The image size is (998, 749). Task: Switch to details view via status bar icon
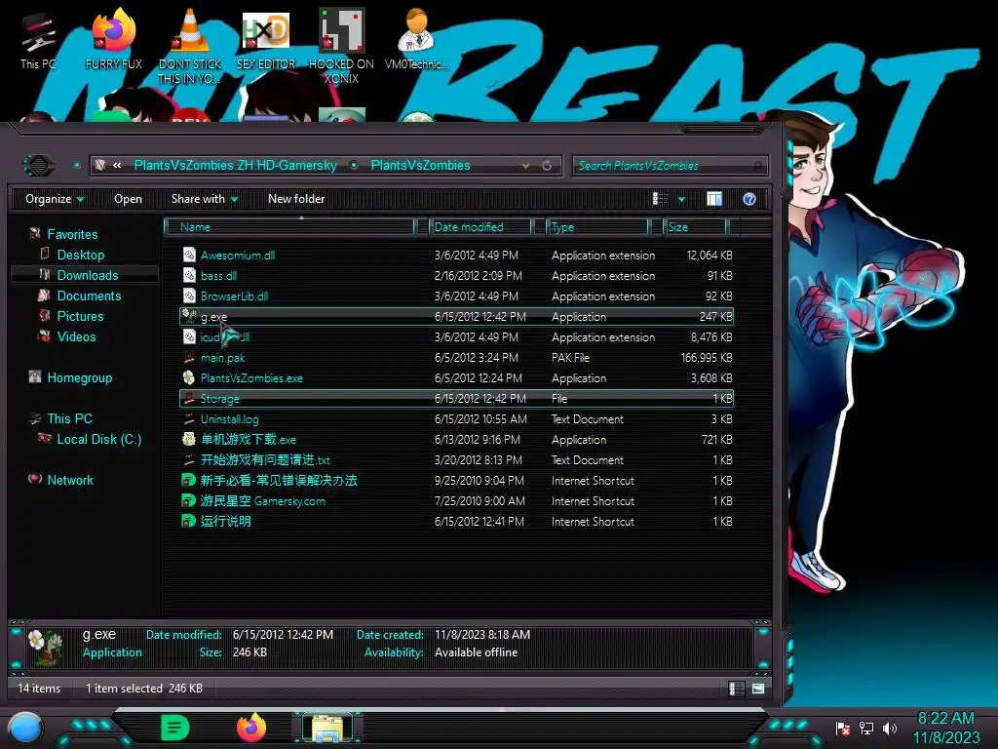(736, 689)
